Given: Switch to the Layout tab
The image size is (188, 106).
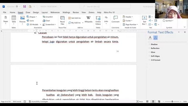Looking at the screenshot, I should [45, 12].
